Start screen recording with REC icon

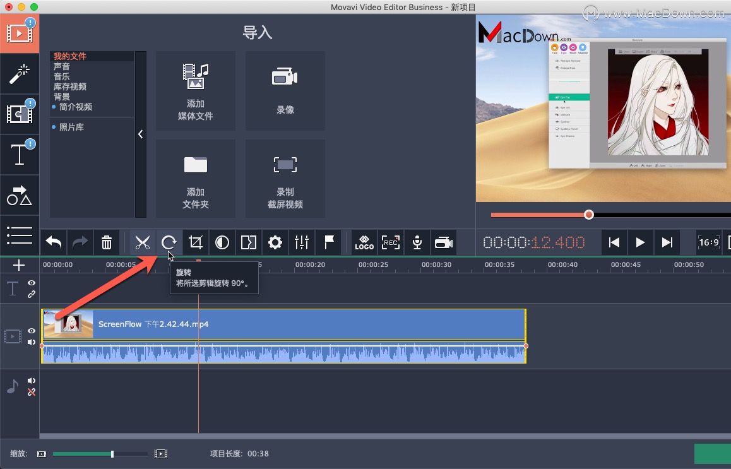coord(391,242)
